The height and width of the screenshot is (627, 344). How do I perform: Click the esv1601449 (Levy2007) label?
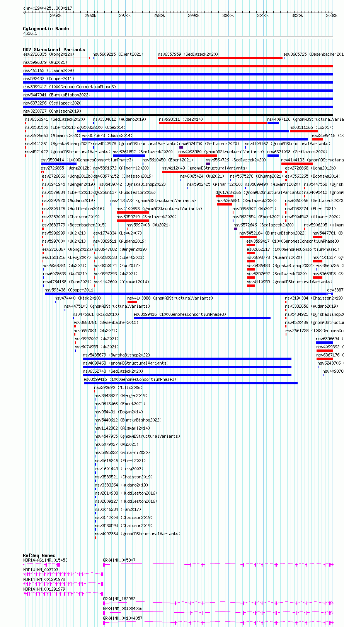[119, 469]
